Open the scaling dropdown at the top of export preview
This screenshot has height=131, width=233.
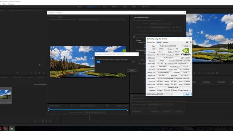102,19
